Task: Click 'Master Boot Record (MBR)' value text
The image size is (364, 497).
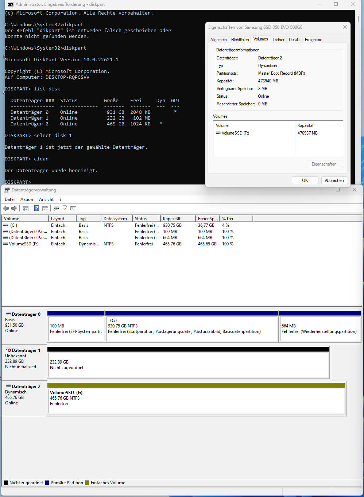Action: [x=282, y=73]
